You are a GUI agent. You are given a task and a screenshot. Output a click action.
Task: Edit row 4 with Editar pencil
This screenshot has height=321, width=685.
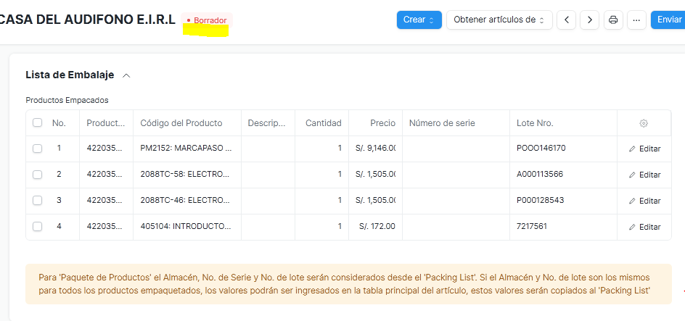(644, 227)
